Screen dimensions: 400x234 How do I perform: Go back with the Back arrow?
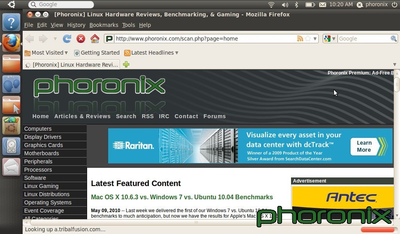30,39
